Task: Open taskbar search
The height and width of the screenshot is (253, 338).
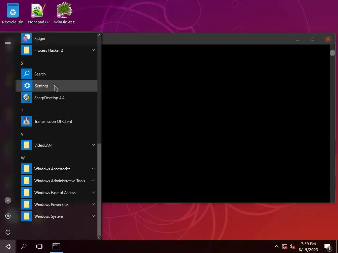Action: 24,246
